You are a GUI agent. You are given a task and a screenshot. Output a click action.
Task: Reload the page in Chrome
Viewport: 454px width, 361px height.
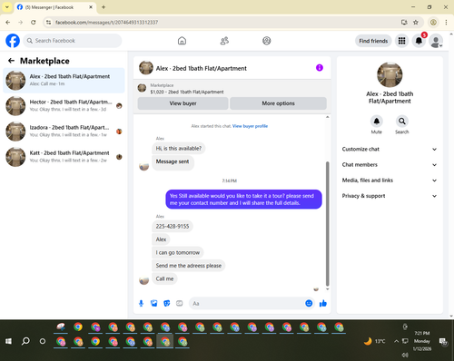point(34,23)
